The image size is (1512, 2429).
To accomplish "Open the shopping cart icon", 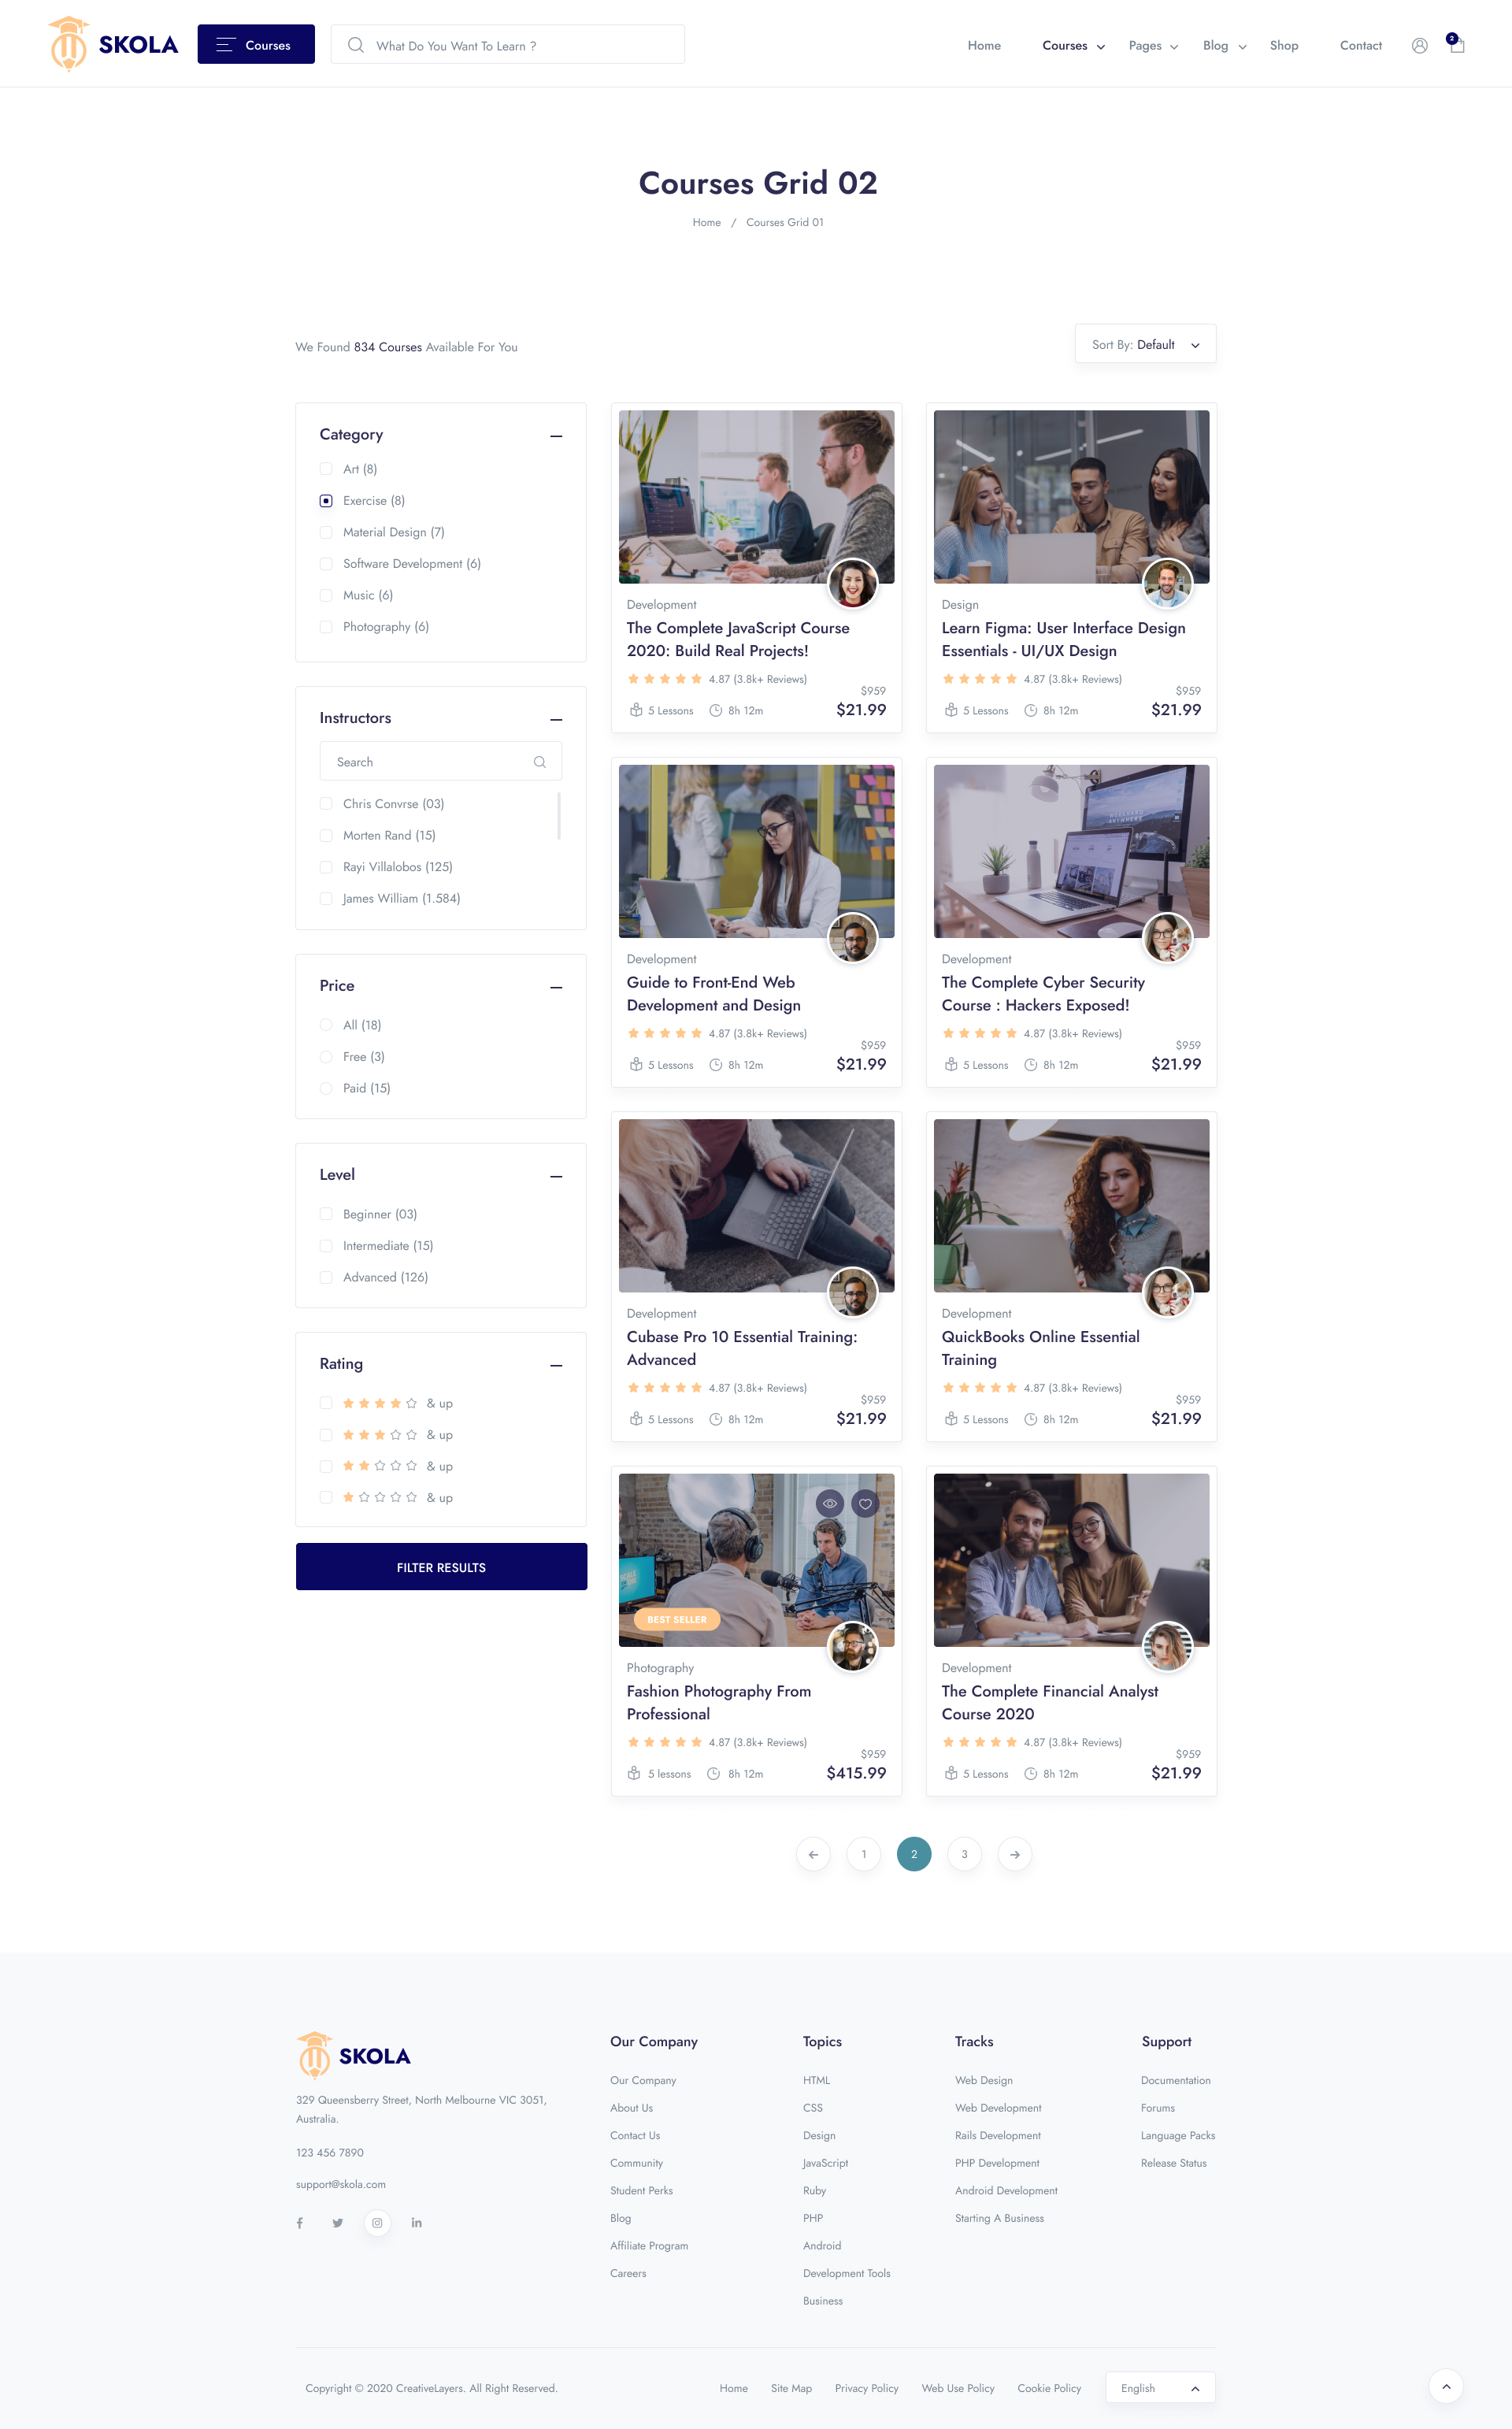I will (1457, 45).
